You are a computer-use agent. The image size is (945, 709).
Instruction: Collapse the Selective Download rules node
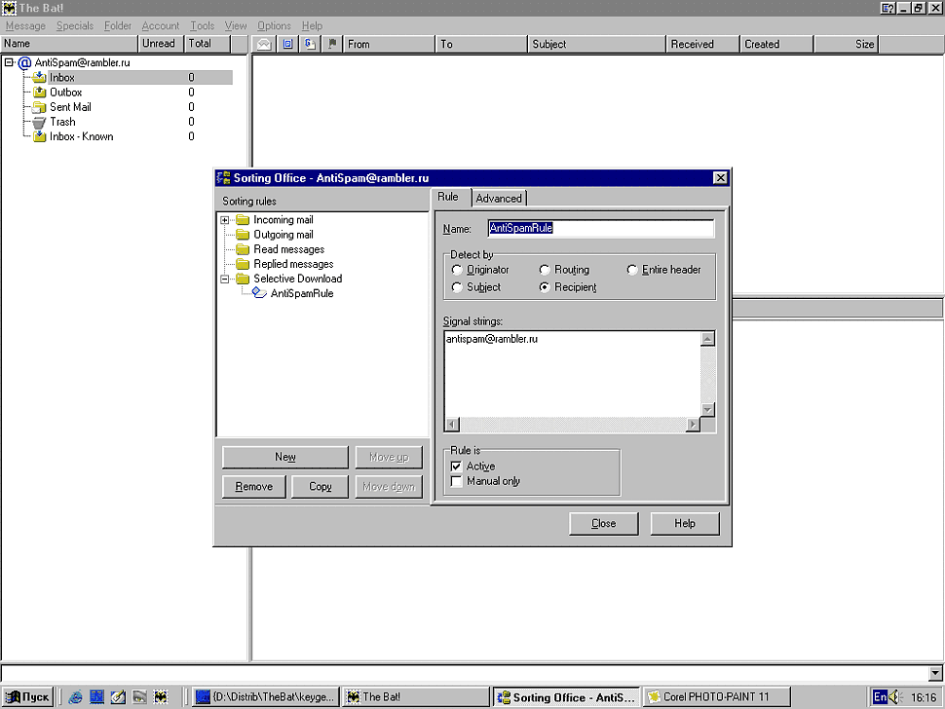(225, 279)
